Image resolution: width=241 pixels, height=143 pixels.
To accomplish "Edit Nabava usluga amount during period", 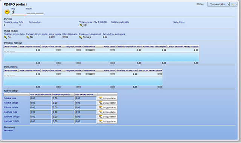I will pyautogui.click(x=63, y=103).
